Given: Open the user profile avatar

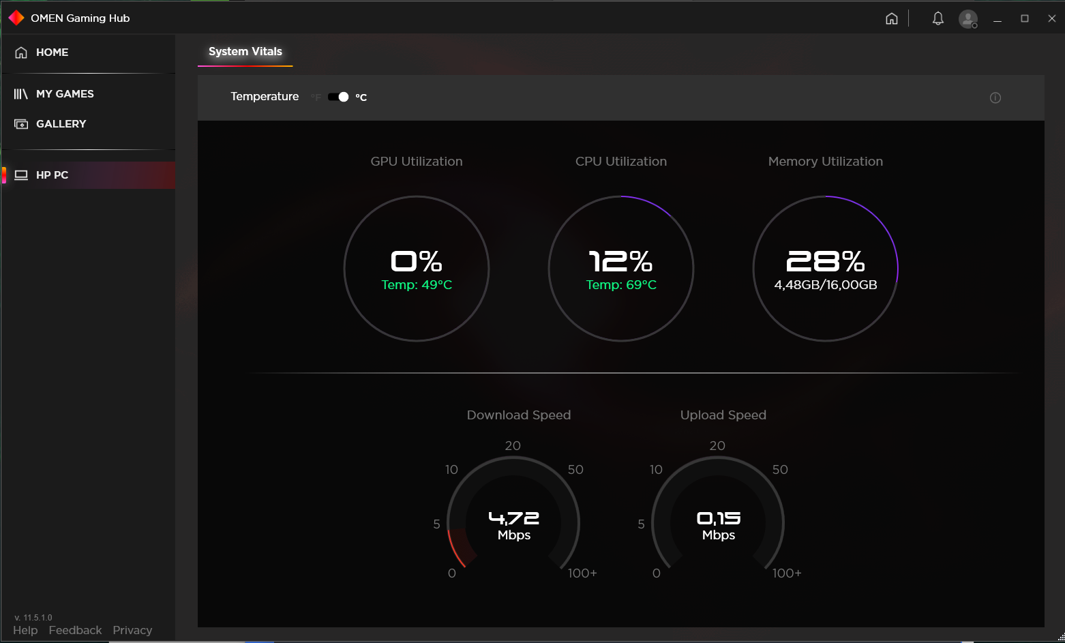Looking at the screenshot, I should point(967,18).
